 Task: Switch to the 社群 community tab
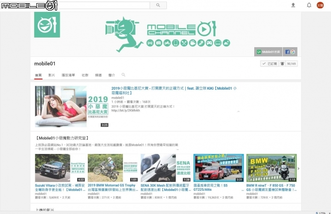(x=85, y=75)
